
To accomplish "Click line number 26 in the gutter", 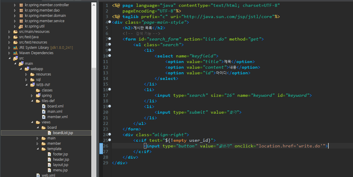I will tap(106, 146).
